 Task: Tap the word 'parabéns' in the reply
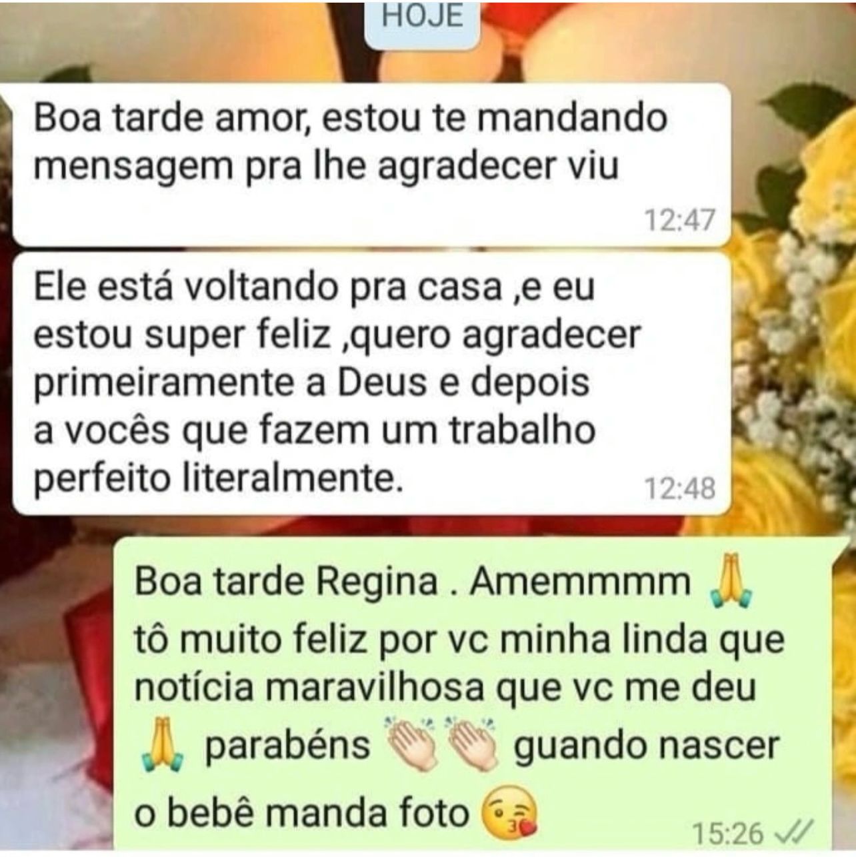(x=287, y=745)
